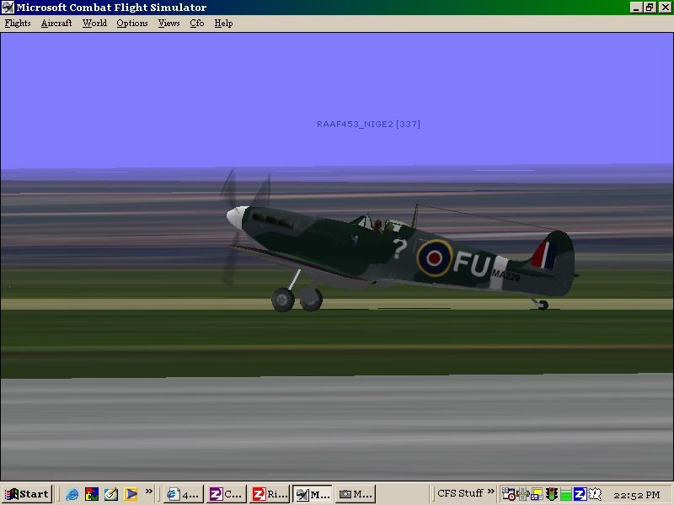The height and width of the screenshot is (505, 674).
Task: Expand hidden Quick Launch icons chevron
Action: tap(149, 491)
